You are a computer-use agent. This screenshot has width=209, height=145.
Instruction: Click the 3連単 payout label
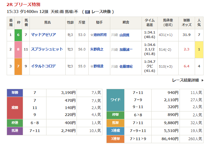(x=115, y=139)
